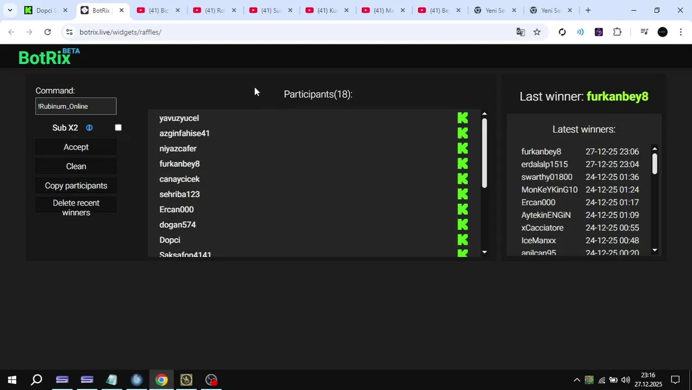Go back with browser back arrow
The image size is (692, 390).
[11, 32]
